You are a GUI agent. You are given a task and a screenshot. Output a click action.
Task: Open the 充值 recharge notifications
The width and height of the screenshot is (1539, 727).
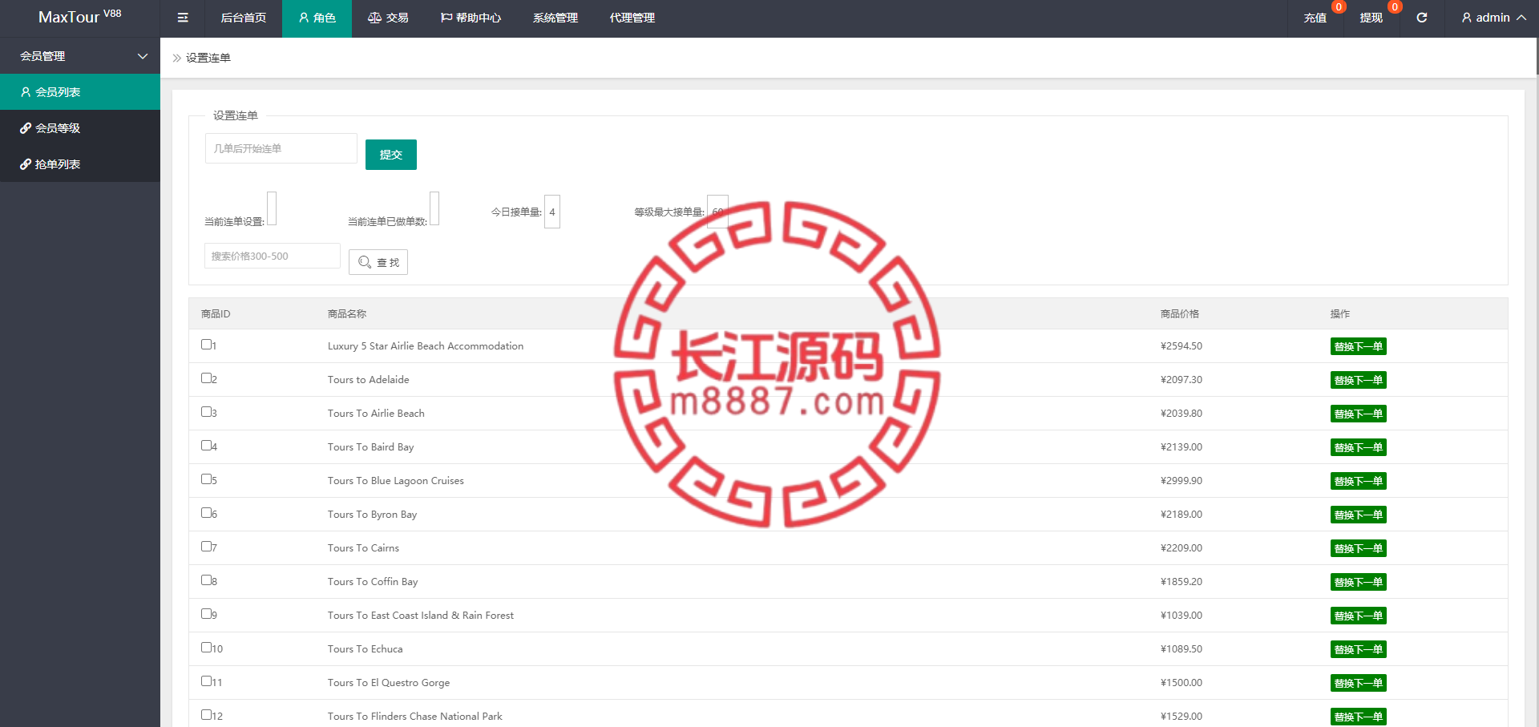point(1315,18)
